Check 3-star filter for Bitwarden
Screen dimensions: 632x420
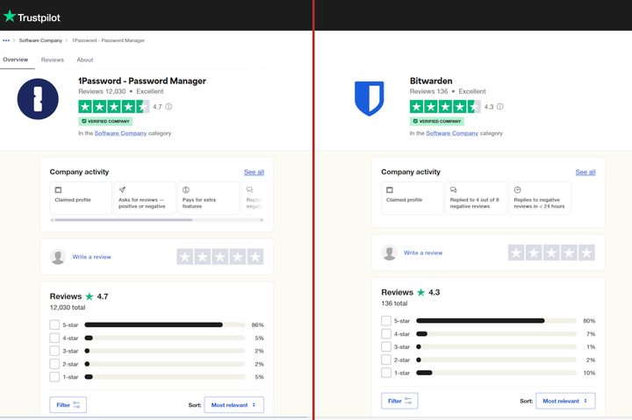(x=386, y=346)
